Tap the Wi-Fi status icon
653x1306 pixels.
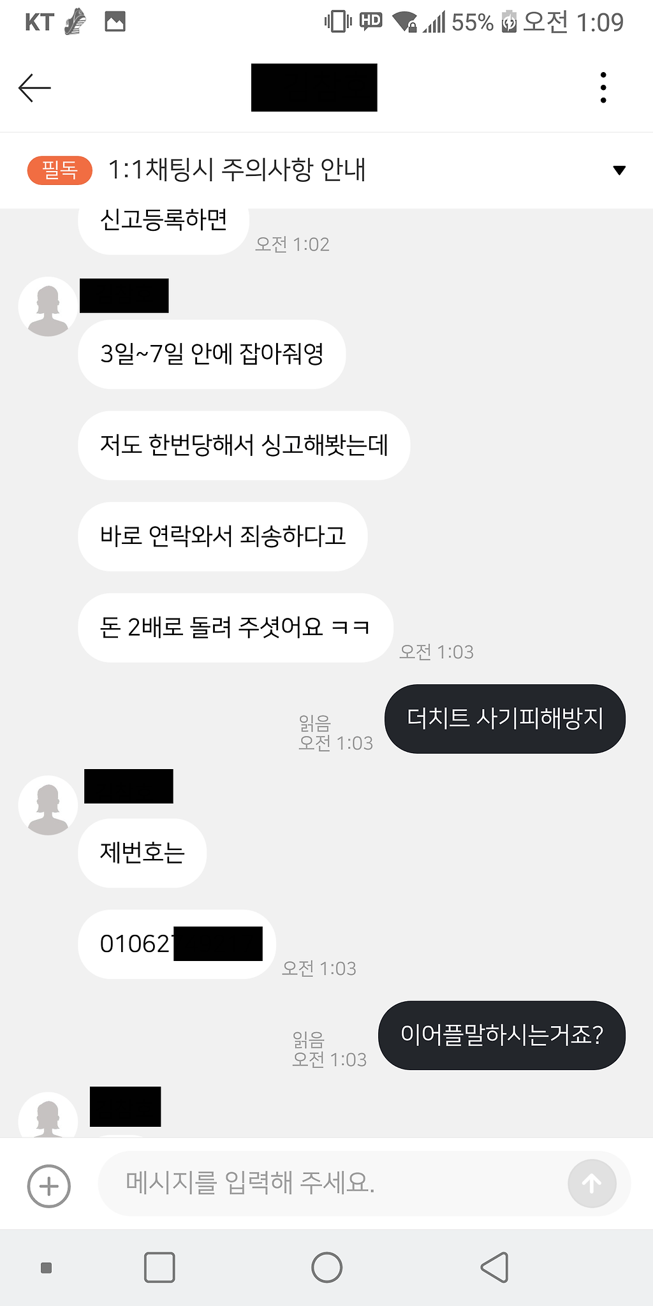(x=405, y=22)
